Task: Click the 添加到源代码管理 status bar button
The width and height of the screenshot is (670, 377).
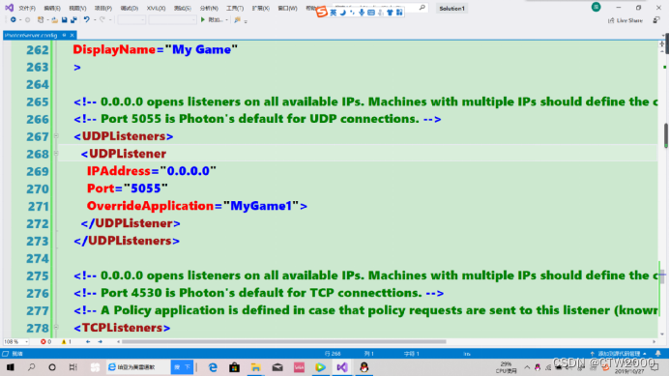Action: pyautogui.click(x=619, y=354)
